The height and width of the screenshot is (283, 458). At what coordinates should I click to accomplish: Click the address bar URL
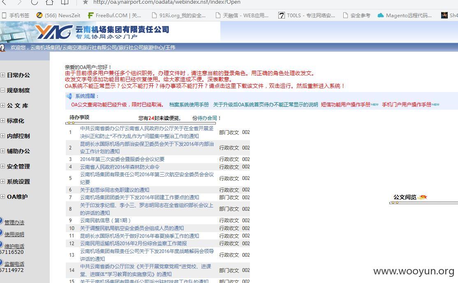167,2
